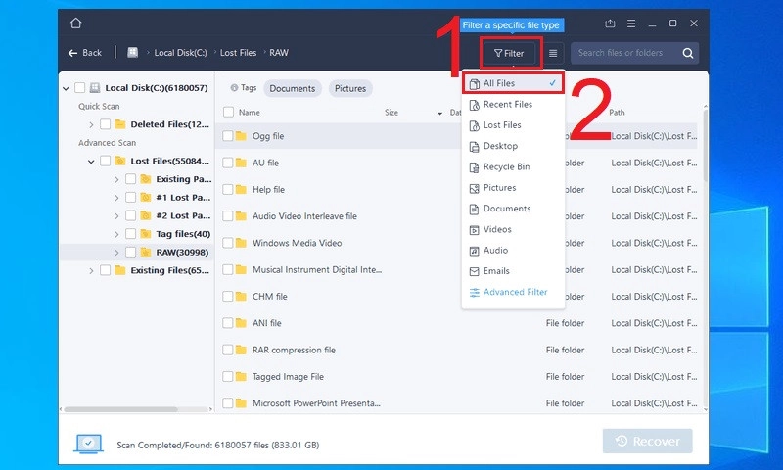Viewport: 783px width, 470px height.
Task: Click the search magnifier icon
Action: (688, 53)
